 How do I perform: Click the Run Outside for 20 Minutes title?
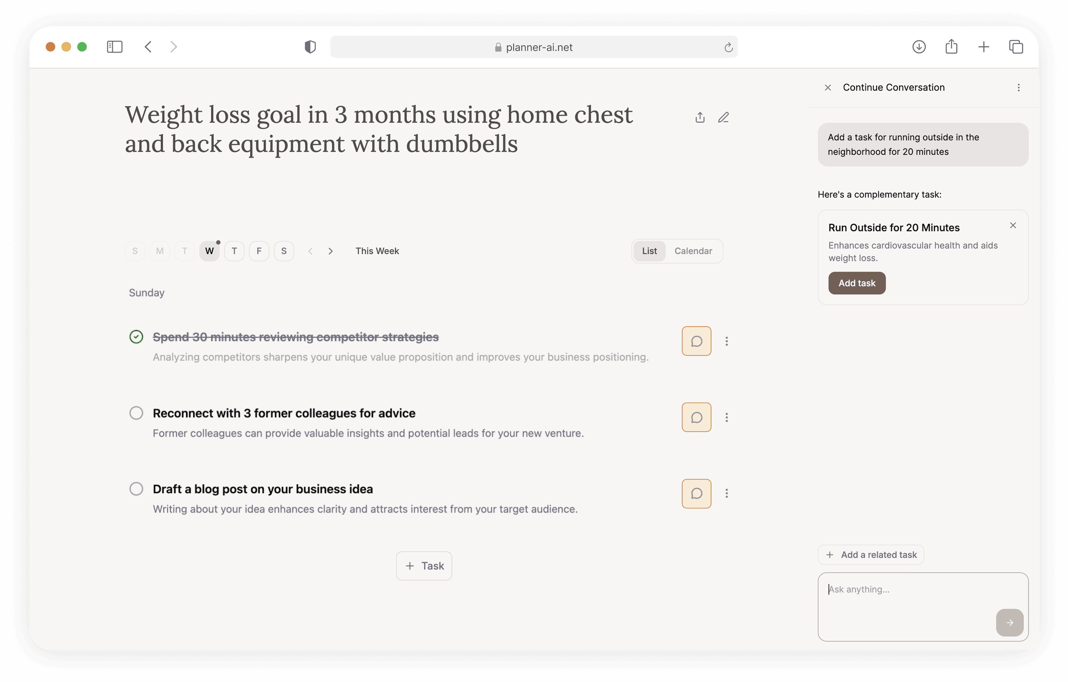(894, 227)
